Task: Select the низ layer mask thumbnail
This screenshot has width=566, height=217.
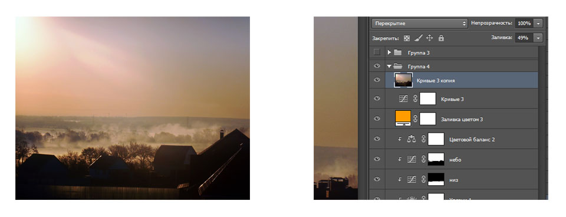Action: tap(436, 179)
